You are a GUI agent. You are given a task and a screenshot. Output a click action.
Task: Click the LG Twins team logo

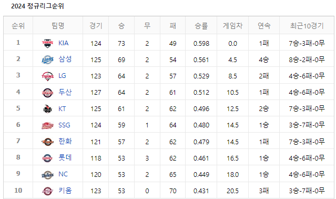pos(47,76)
